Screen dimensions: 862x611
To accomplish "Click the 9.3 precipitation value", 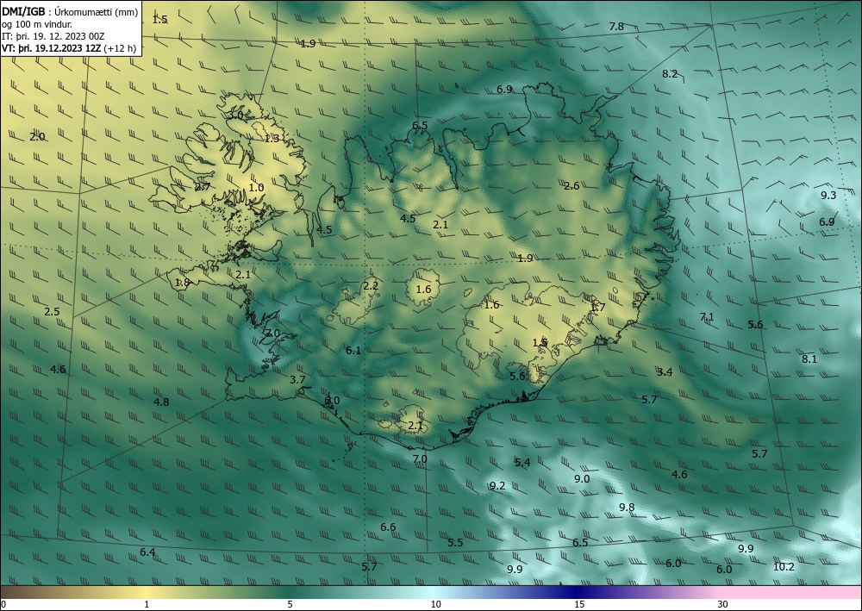I will pyautogui.click(x=828, y=195).
